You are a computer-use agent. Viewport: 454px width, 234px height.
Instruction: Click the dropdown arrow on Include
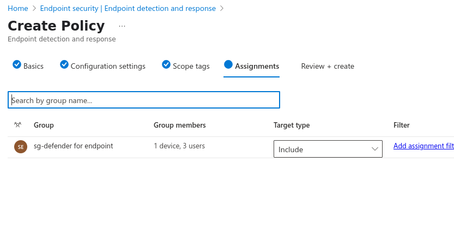(x=375, y=149)
